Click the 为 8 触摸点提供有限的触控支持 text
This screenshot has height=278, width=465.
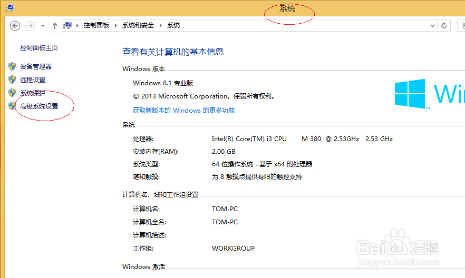click(257, 177)
